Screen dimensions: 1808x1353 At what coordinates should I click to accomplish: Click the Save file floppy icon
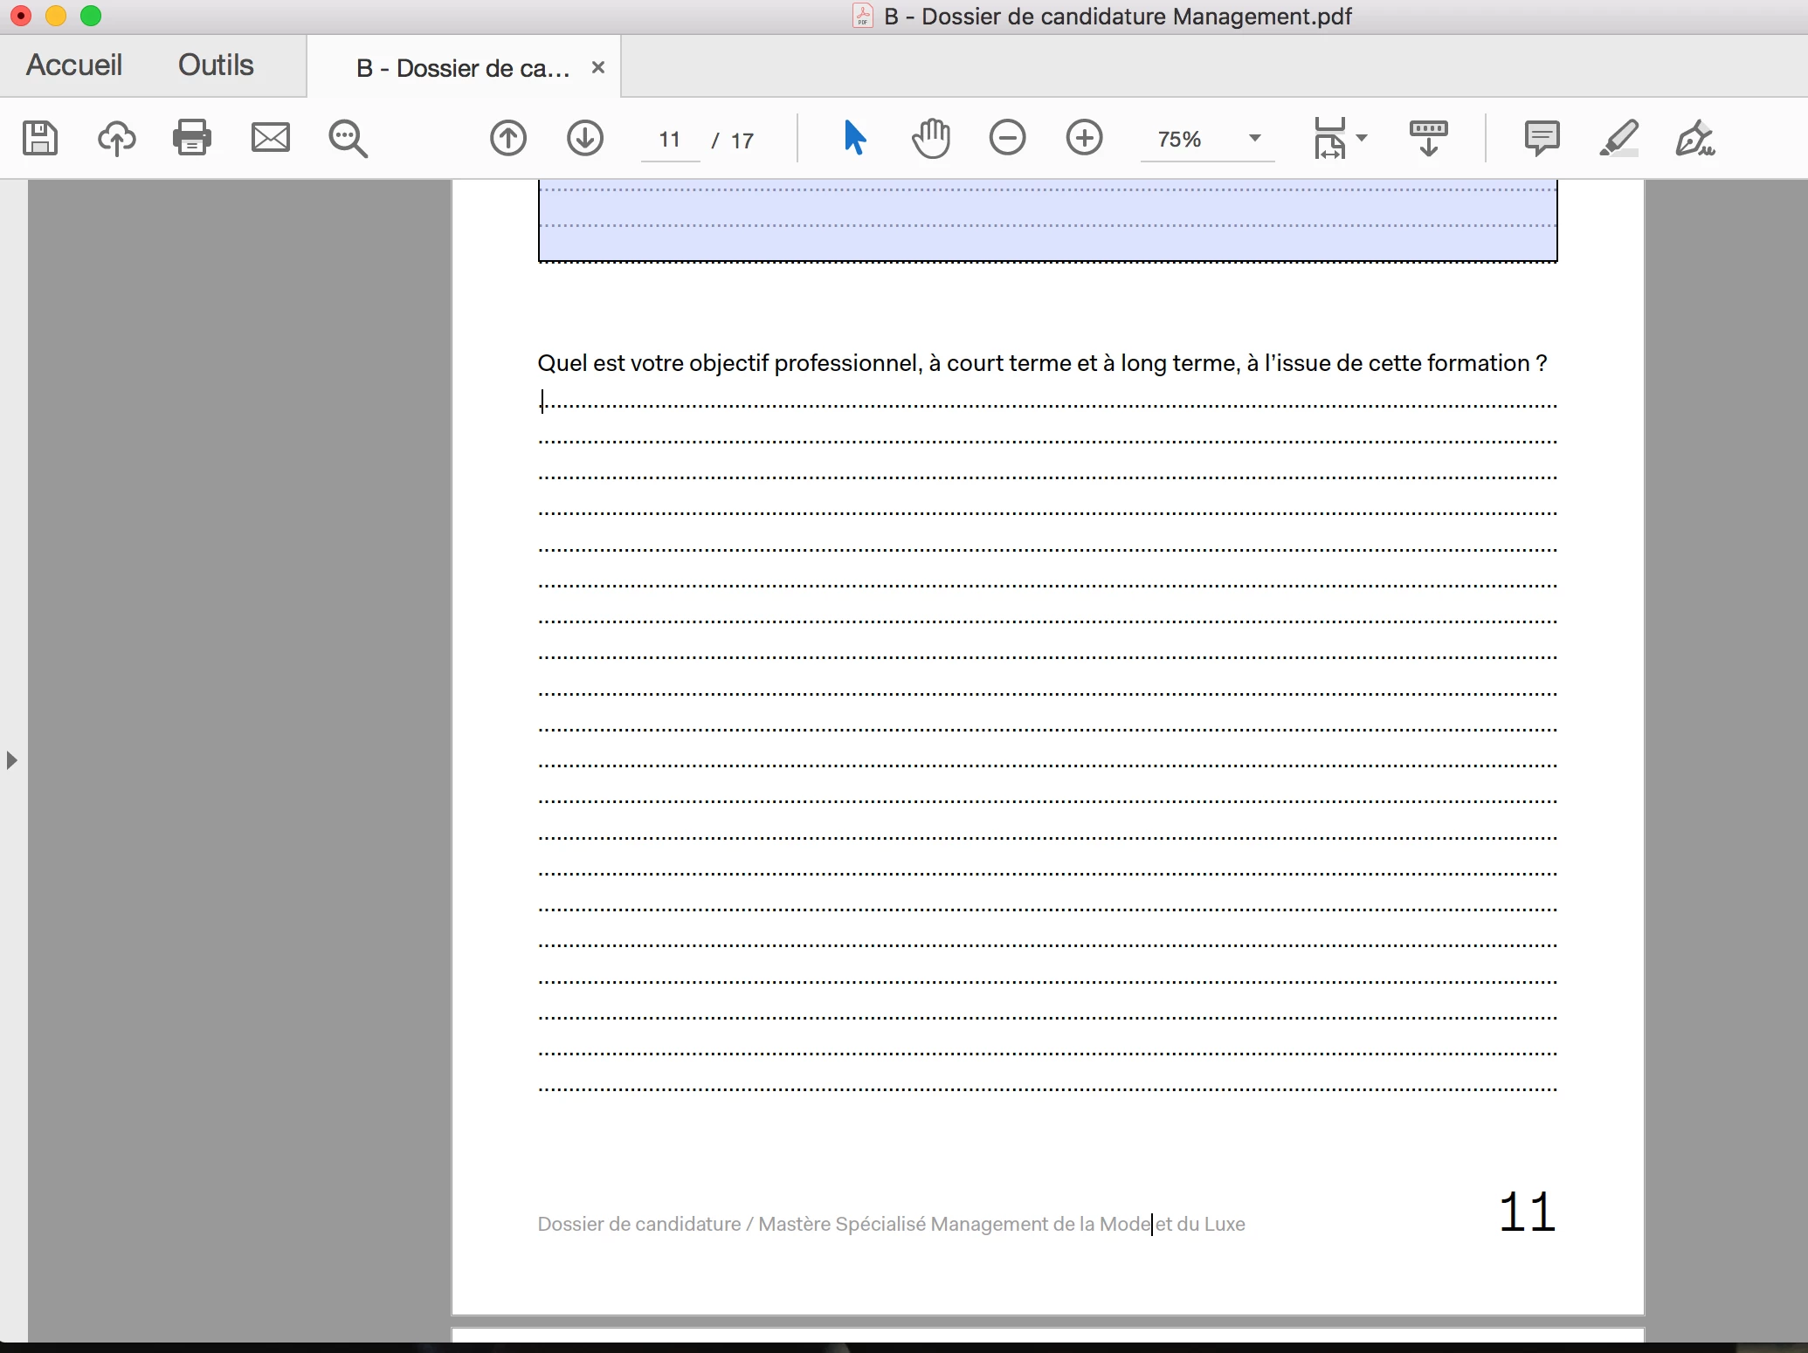40,138
